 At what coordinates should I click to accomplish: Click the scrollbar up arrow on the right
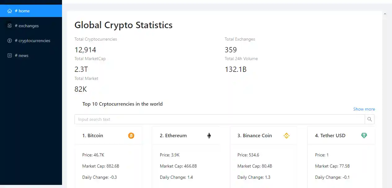[385, 14]
